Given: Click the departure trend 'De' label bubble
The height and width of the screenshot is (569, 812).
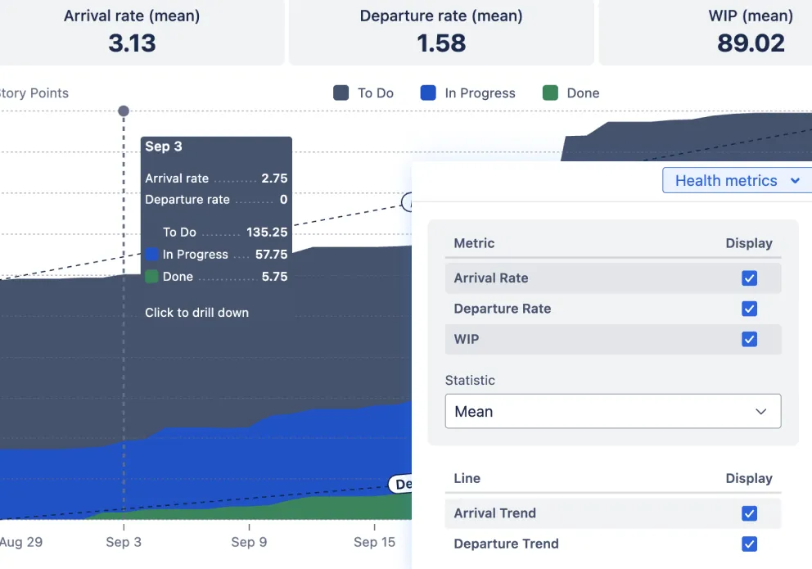Looking at the screenshot, I should pyautogui.click(x=400, y=484).
